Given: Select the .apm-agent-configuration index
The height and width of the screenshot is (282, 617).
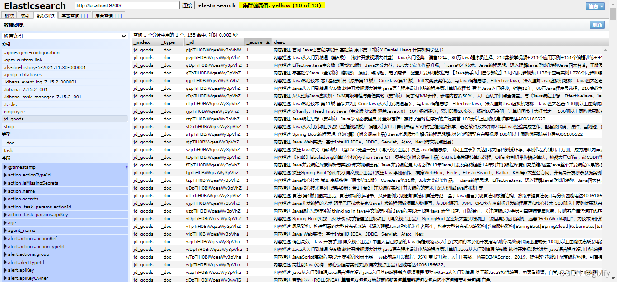Looking at the screenshot, I should tap(65, 52).
